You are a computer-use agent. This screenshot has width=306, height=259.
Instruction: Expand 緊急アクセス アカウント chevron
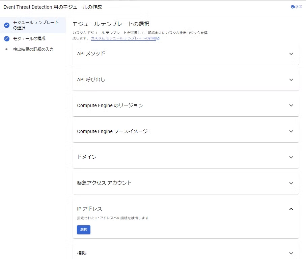tap(291, 183)
